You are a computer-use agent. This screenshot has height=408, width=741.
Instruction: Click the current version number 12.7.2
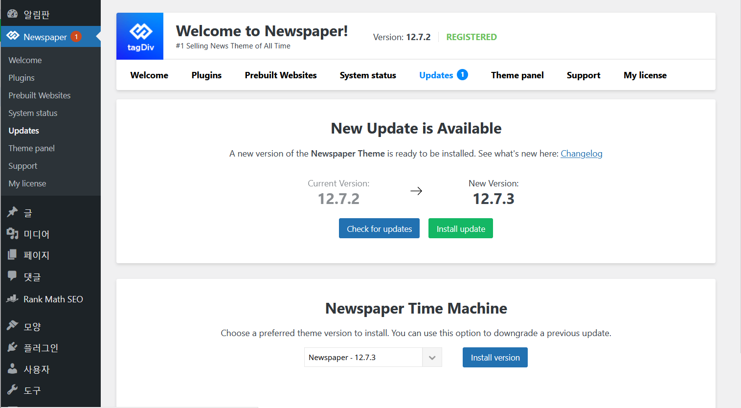338,199
